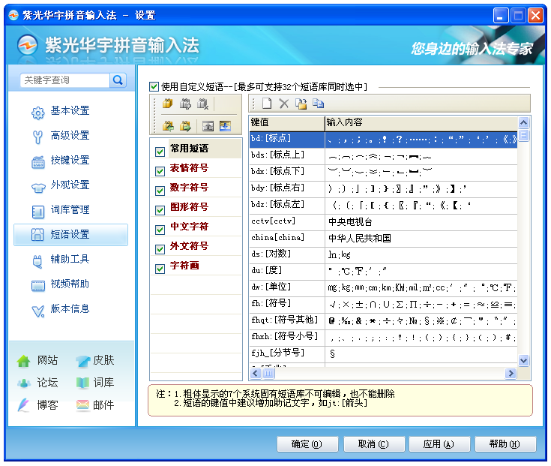This screenshot has width=551, height=466.
Task: Click horizontal scroll right arrow
Action: pos(511,373)
